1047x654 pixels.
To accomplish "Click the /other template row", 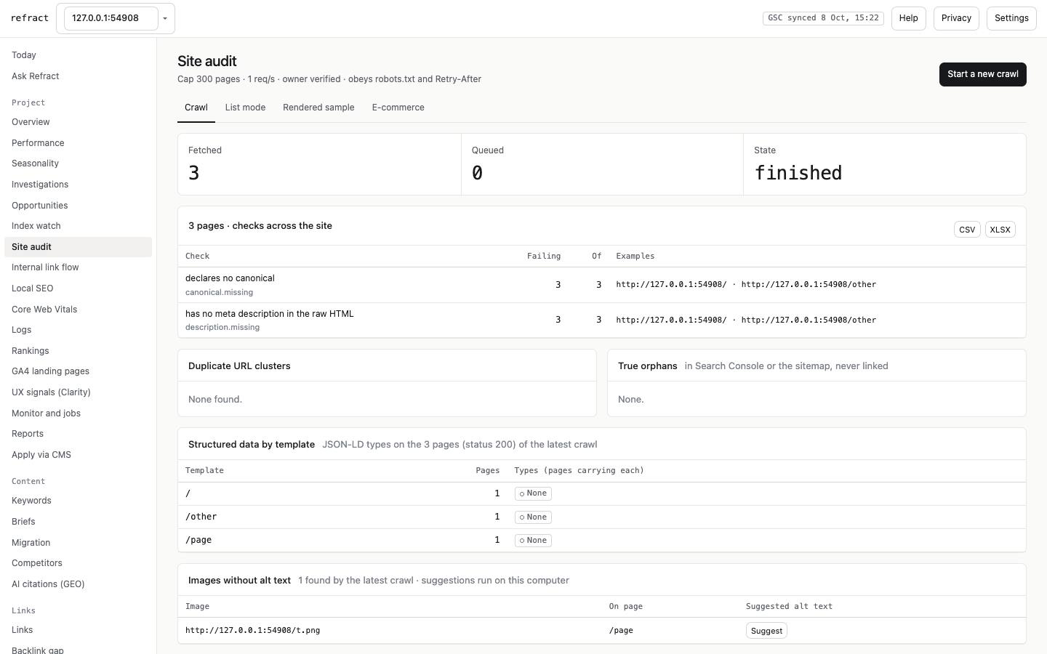I will (x=602, y=517).
